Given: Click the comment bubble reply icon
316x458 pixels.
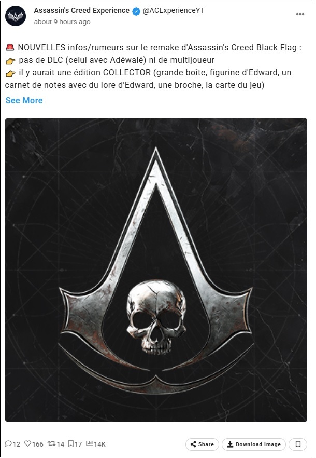Looking at the screenshot, I should click(x=8, y=443).
